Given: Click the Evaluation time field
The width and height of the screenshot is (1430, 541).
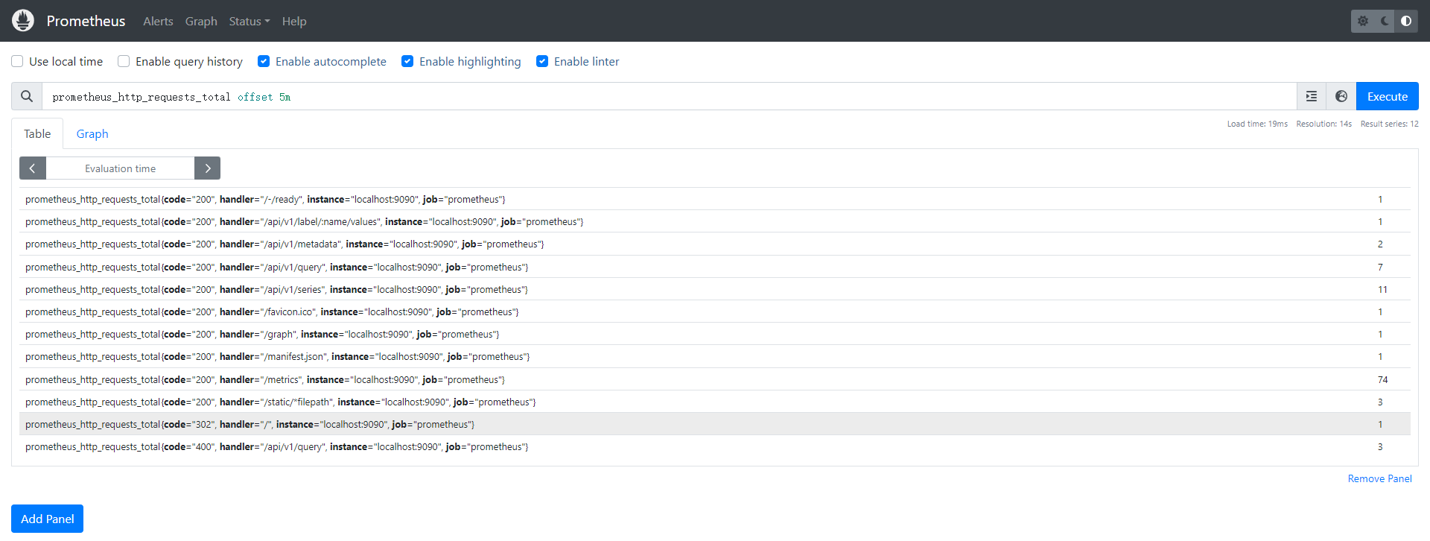Looking at the screenshot, I should [x=120, y=168].
